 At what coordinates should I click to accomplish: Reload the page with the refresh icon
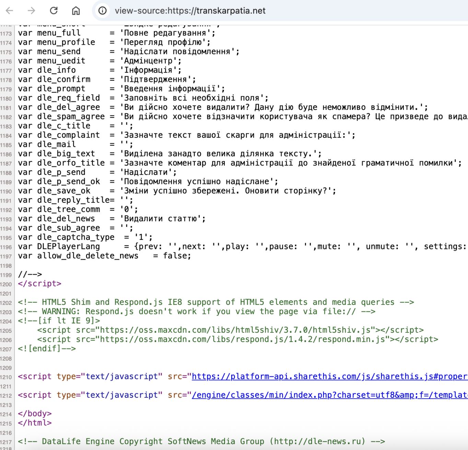[54, 11]
